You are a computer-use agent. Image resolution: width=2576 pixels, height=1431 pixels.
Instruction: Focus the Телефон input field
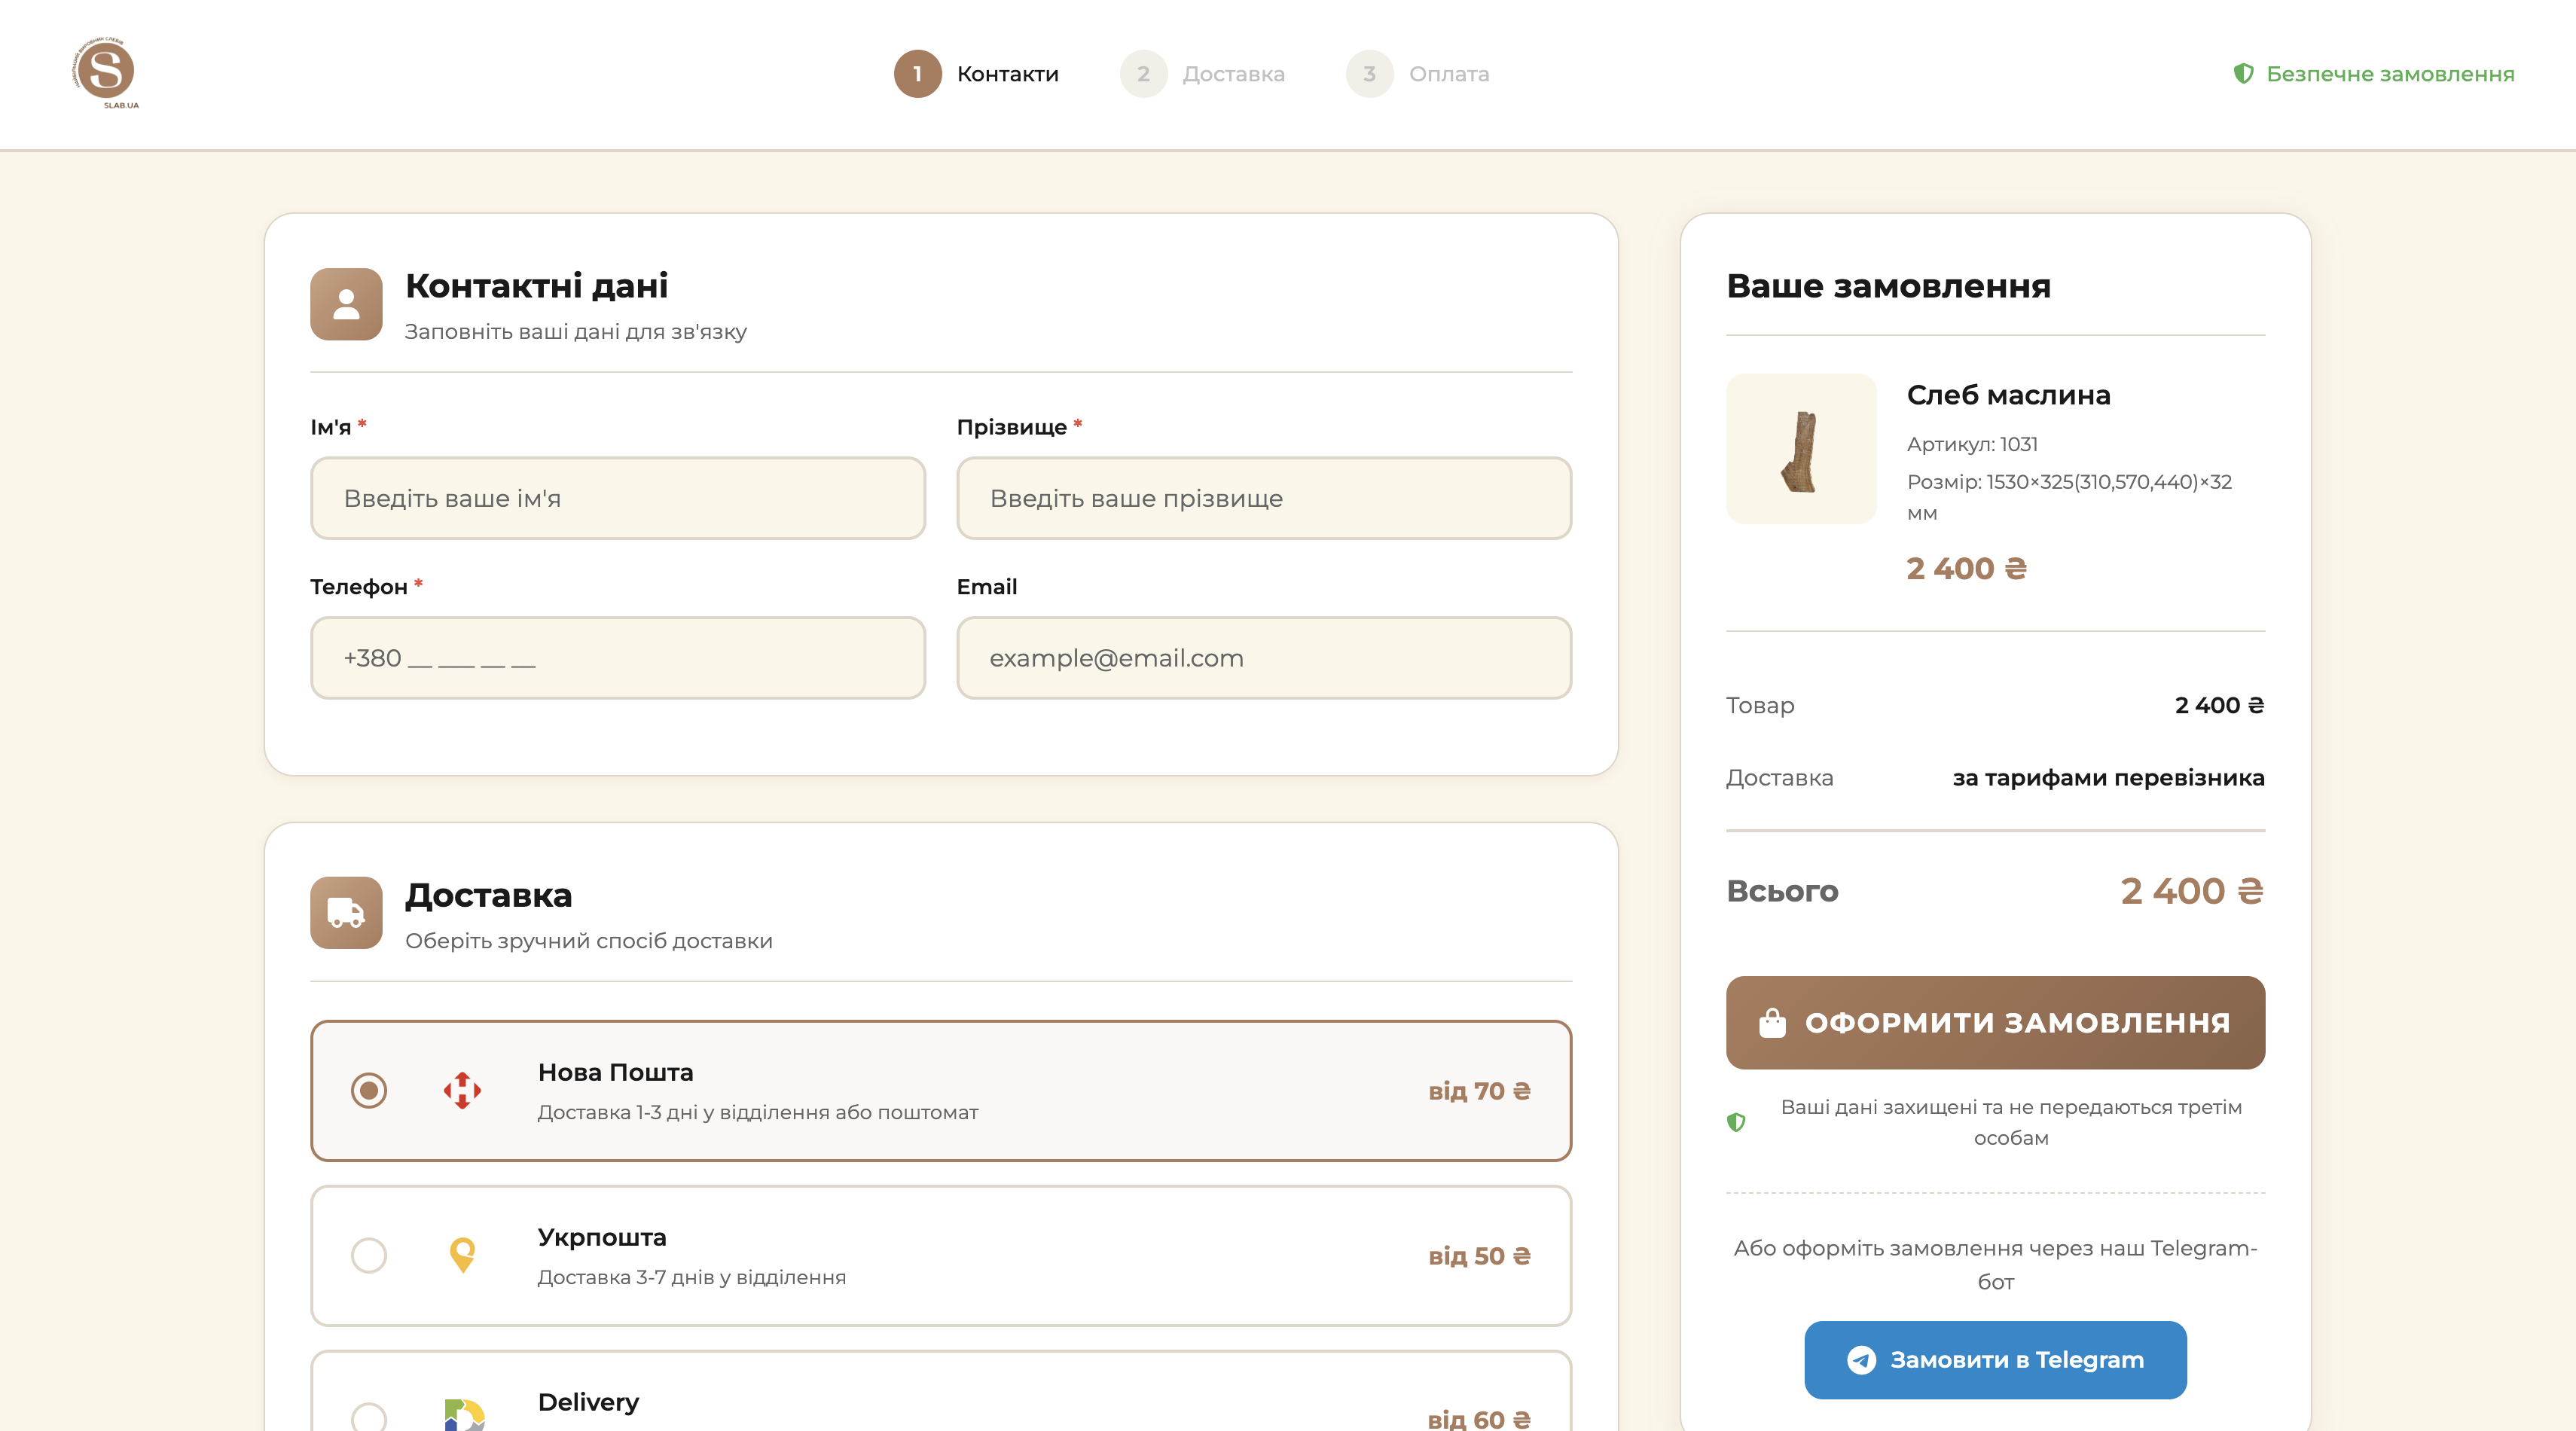[x=618, y=658]
